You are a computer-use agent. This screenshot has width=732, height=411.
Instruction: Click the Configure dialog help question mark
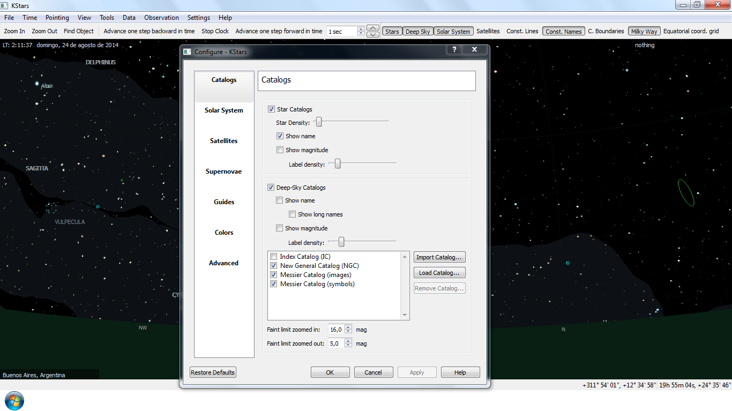[454, 50]
